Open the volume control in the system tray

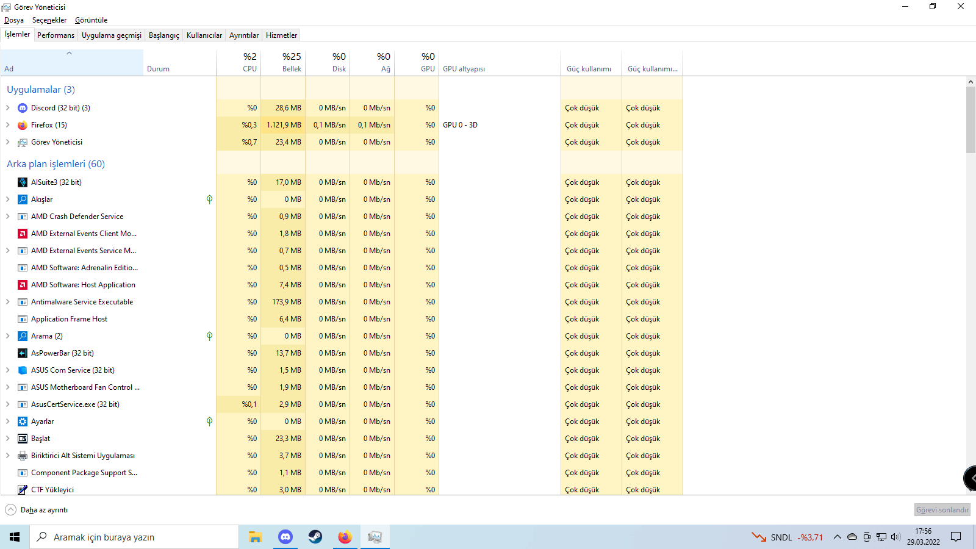[x=895, y=537]
